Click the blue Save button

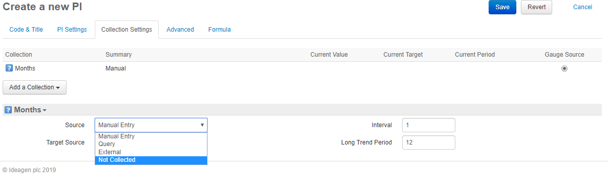tap(502, 7)
